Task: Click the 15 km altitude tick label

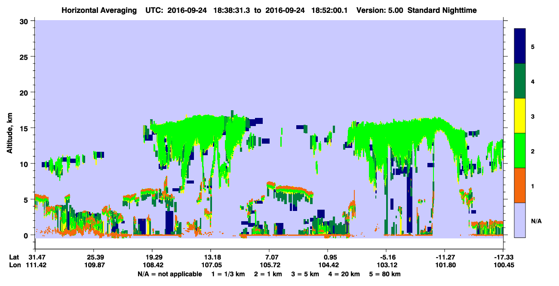Action: pos(25,128)
